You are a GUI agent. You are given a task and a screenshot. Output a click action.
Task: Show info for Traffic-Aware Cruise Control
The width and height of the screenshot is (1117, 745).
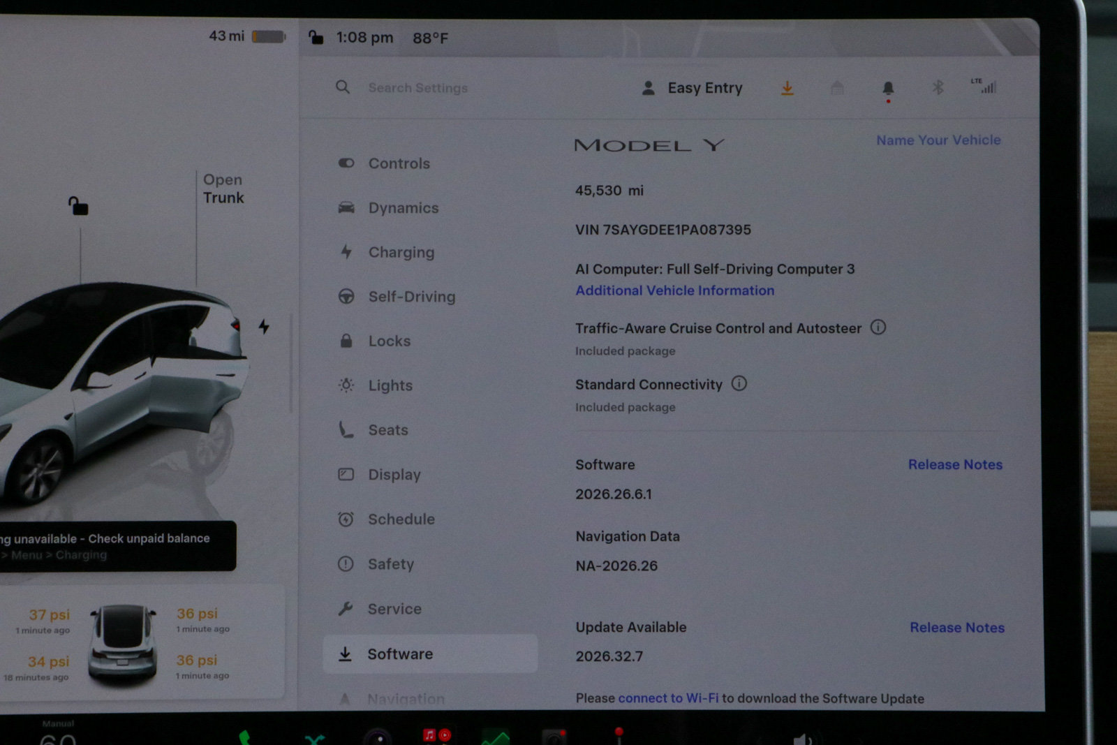pyautogui.click(x=878, y=327)
